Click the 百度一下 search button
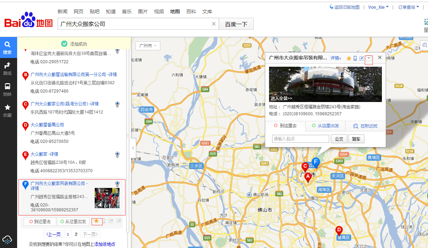428x248 pixels. (x=236, y=24)
